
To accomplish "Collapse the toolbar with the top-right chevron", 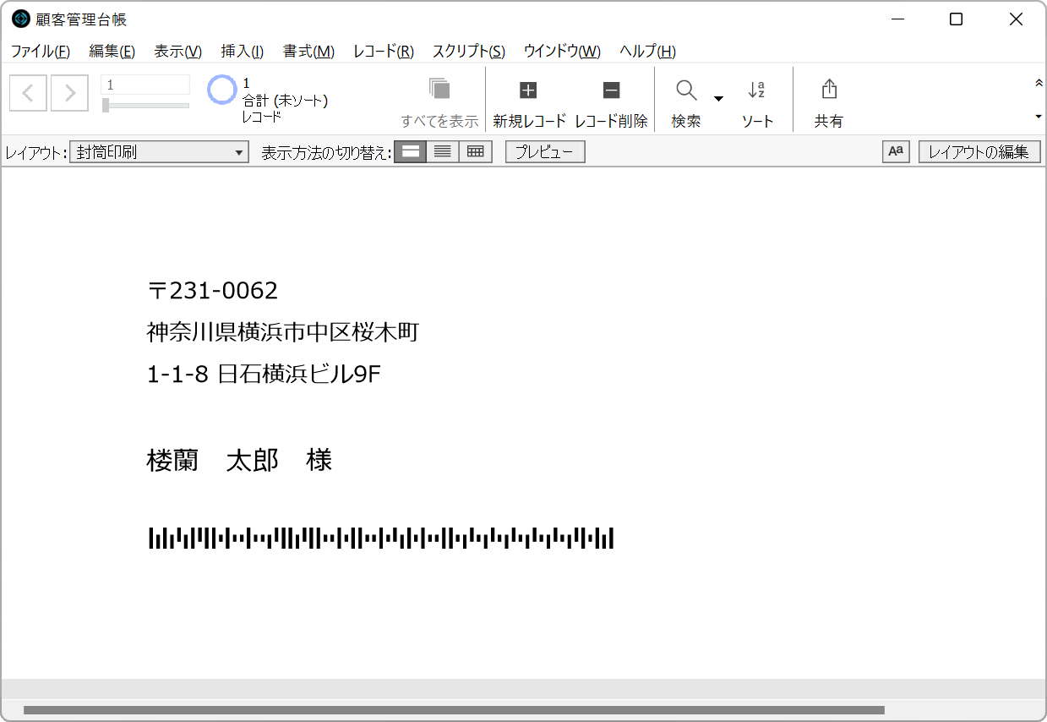I will tap(1038, 83).
